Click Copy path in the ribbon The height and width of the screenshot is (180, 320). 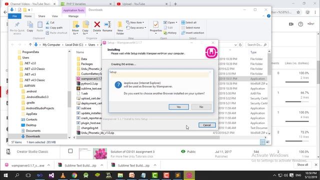point(54,27)
